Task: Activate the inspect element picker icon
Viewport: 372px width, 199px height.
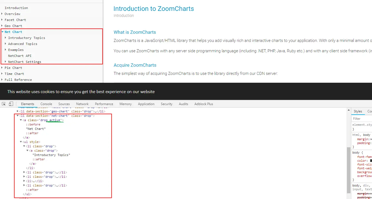Action: click(x=4, y=104)
